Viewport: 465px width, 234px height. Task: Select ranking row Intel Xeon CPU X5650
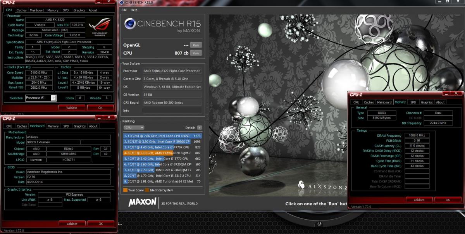coord(163,136)
